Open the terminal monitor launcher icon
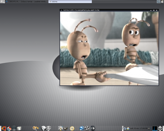This screenshot has width=164, height=131. [14, 128]
